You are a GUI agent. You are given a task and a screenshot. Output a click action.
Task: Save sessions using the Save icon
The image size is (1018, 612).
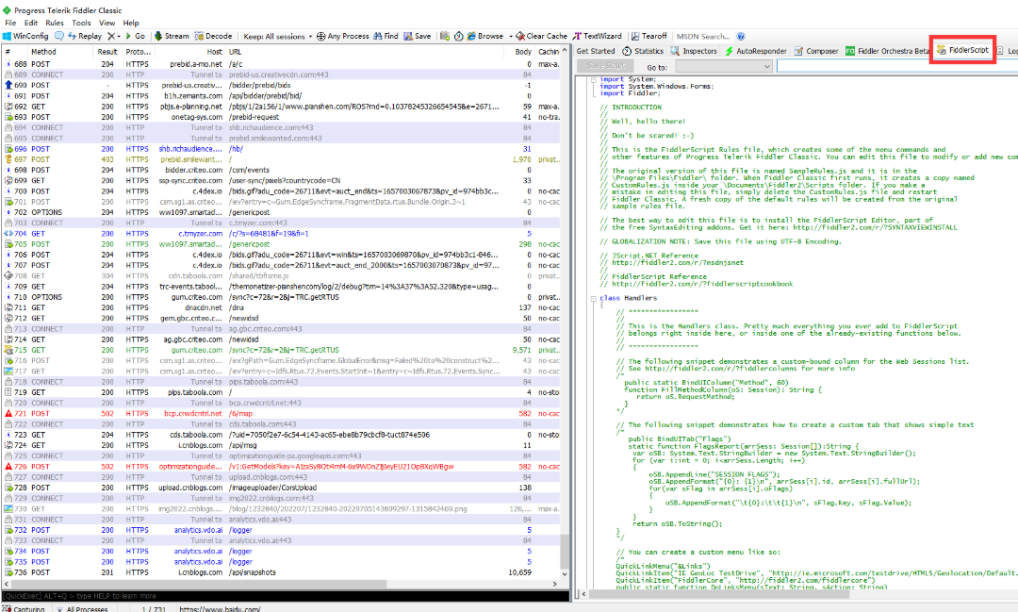point(418,37)
